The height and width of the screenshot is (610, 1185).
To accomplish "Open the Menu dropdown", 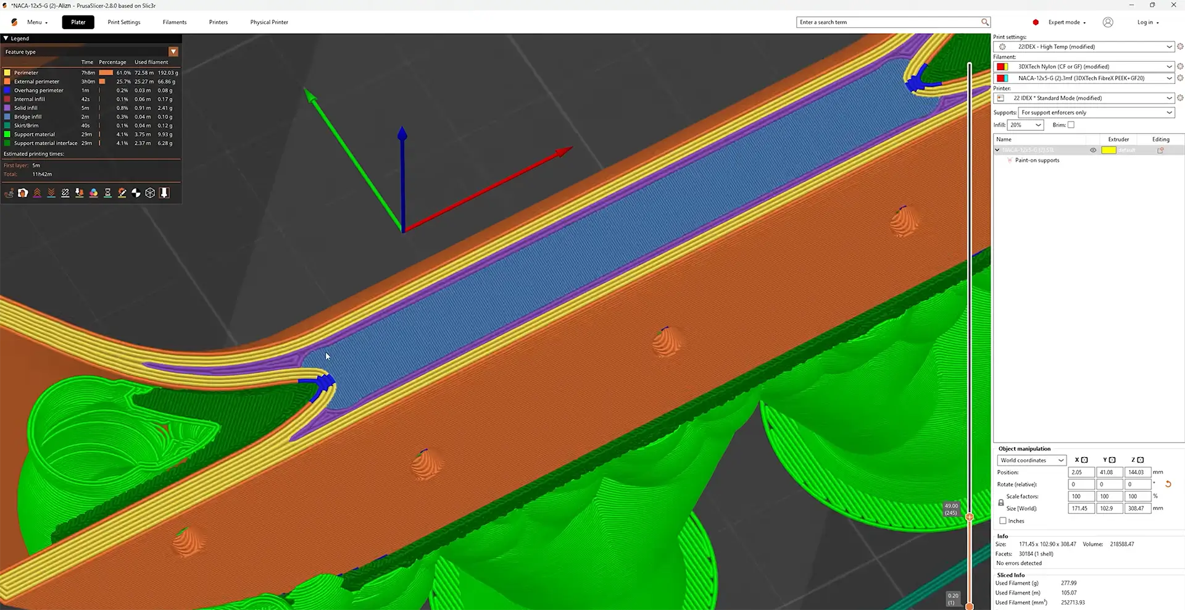I will [37, 22].
